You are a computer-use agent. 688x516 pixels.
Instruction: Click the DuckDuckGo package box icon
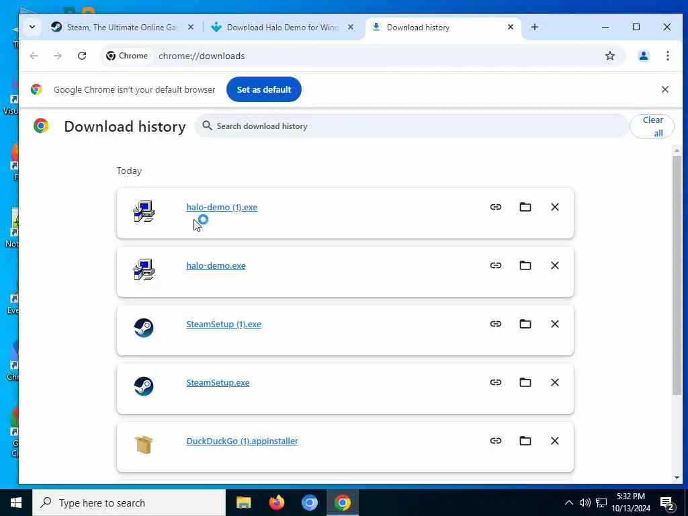click(x=144, y=445)
